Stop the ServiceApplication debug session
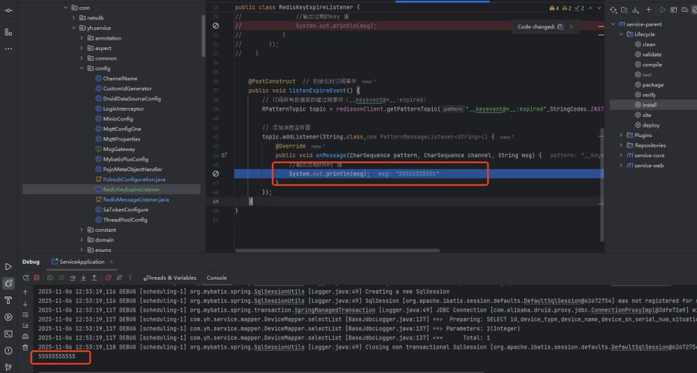Viewport: 697px width, 373px height. click(x=37, y=278)
